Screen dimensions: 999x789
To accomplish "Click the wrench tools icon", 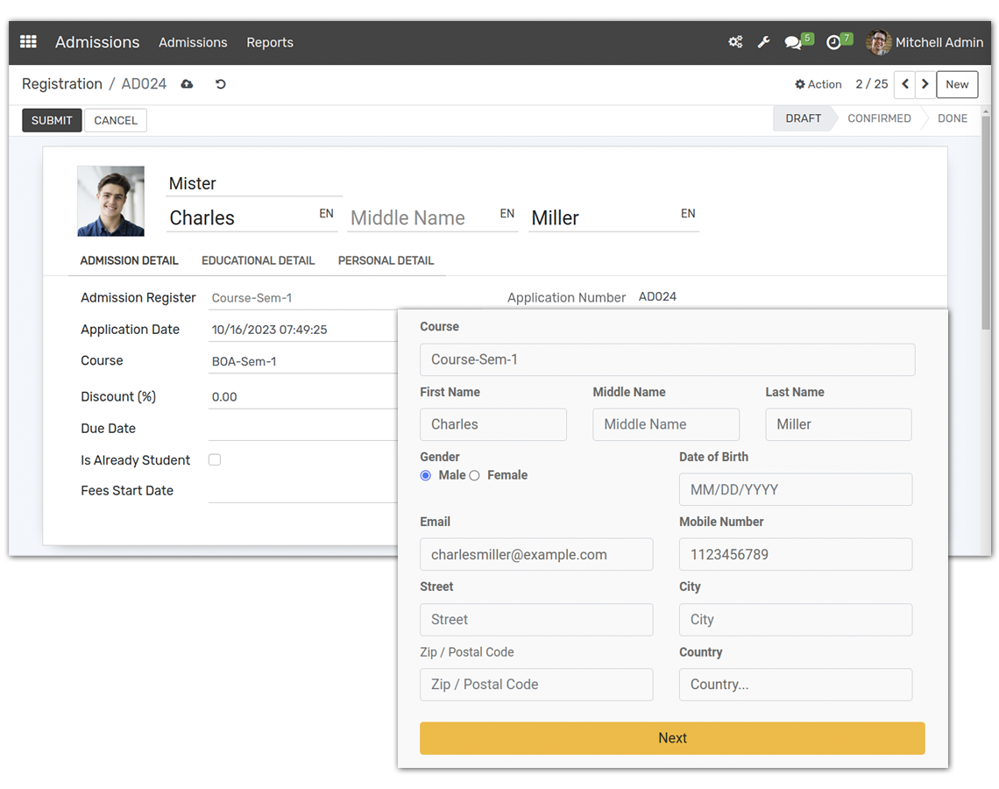I will tap(763, 42).
